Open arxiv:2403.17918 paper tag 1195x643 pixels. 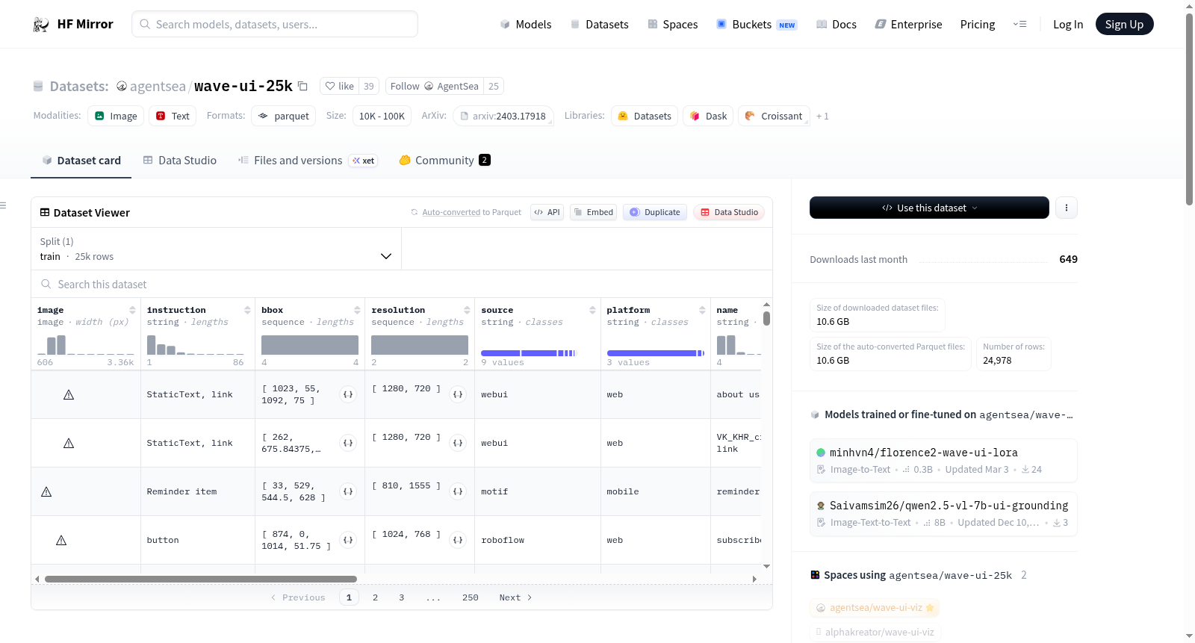(x=503, y=116)
